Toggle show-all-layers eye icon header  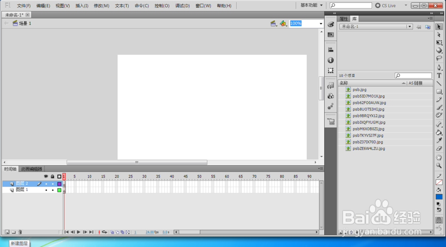pyautogui.click(x=46, y=176)
